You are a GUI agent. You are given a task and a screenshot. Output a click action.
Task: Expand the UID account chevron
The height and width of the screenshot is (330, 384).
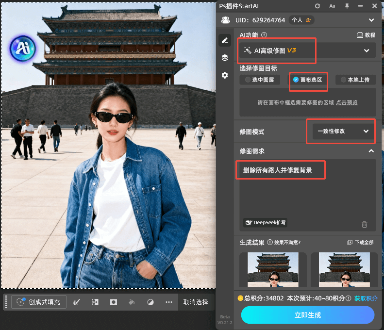coord(371,20)
